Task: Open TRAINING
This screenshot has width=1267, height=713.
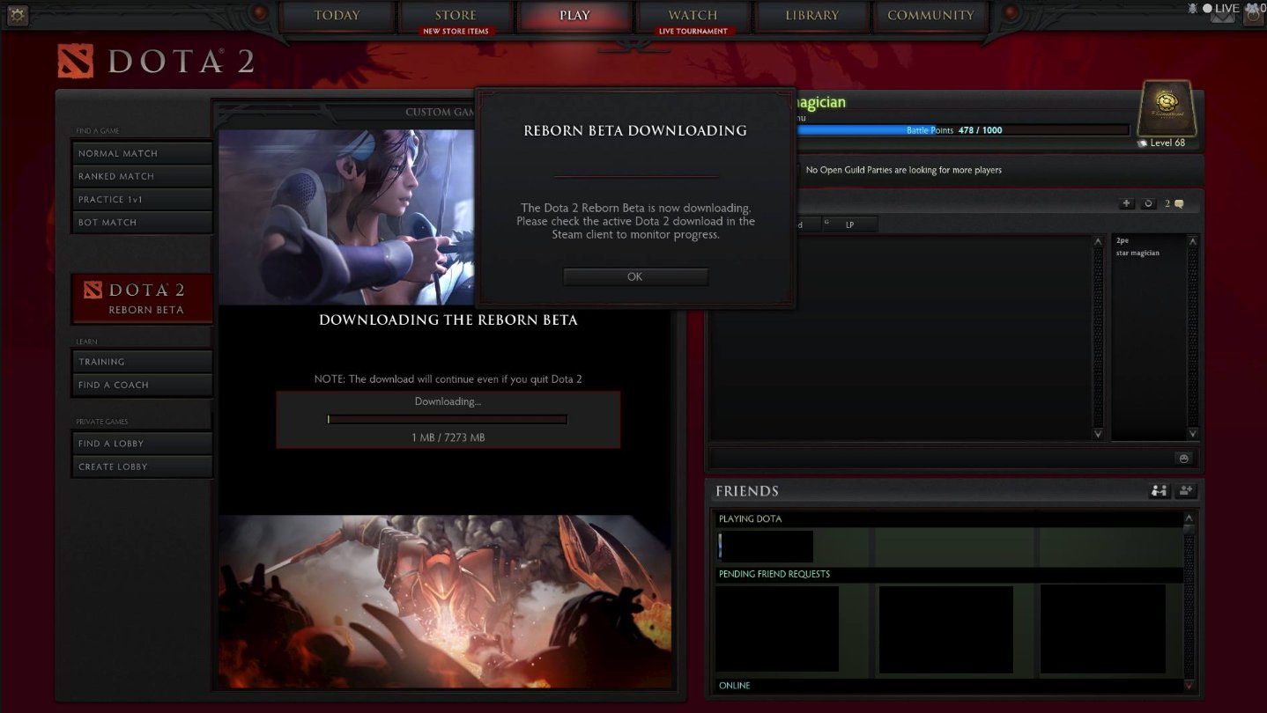Action: 142,362
